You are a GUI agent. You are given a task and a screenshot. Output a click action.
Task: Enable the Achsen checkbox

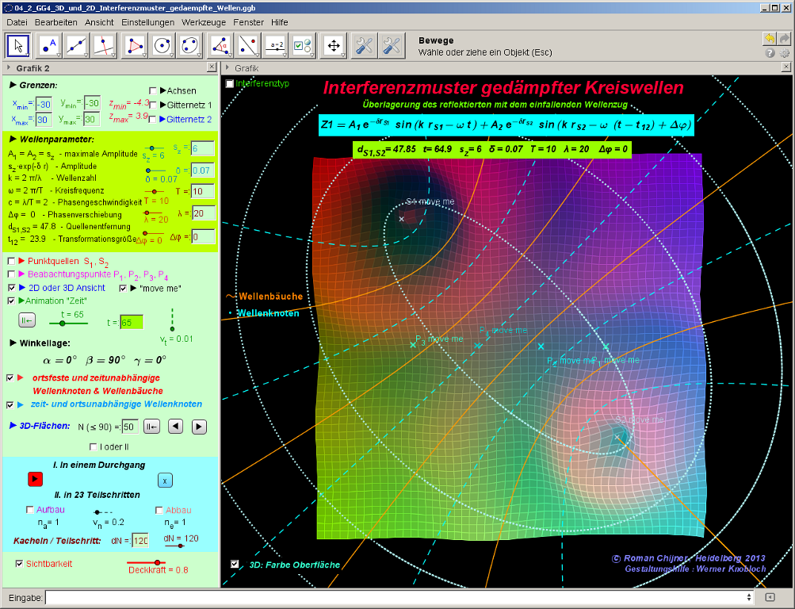pos(153,90)
